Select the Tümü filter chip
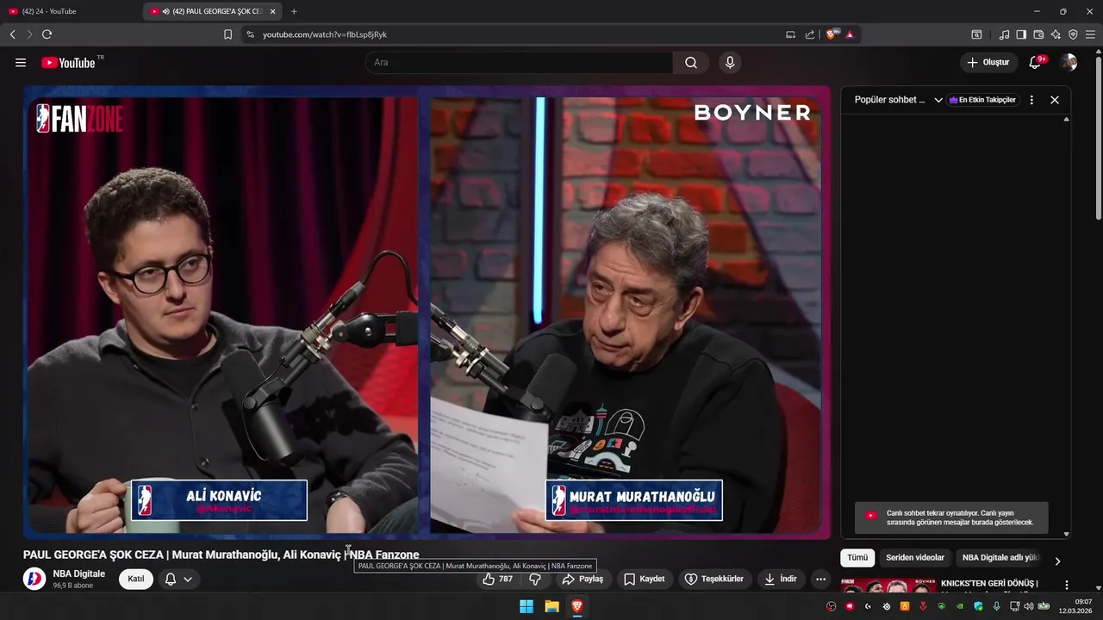This screenshot has height=620, width=1103. 857,557
